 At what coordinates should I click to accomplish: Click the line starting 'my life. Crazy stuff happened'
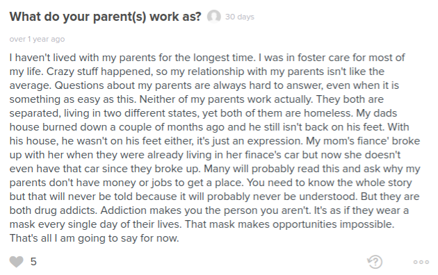(197, 72)
